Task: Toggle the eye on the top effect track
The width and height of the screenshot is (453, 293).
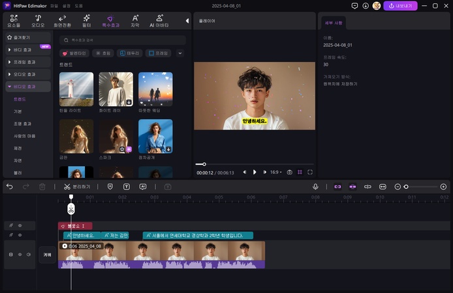Action: point(20,225)
